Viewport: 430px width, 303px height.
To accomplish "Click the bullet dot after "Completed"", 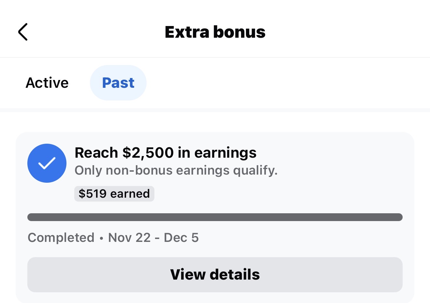I will [x=101, y=238].
